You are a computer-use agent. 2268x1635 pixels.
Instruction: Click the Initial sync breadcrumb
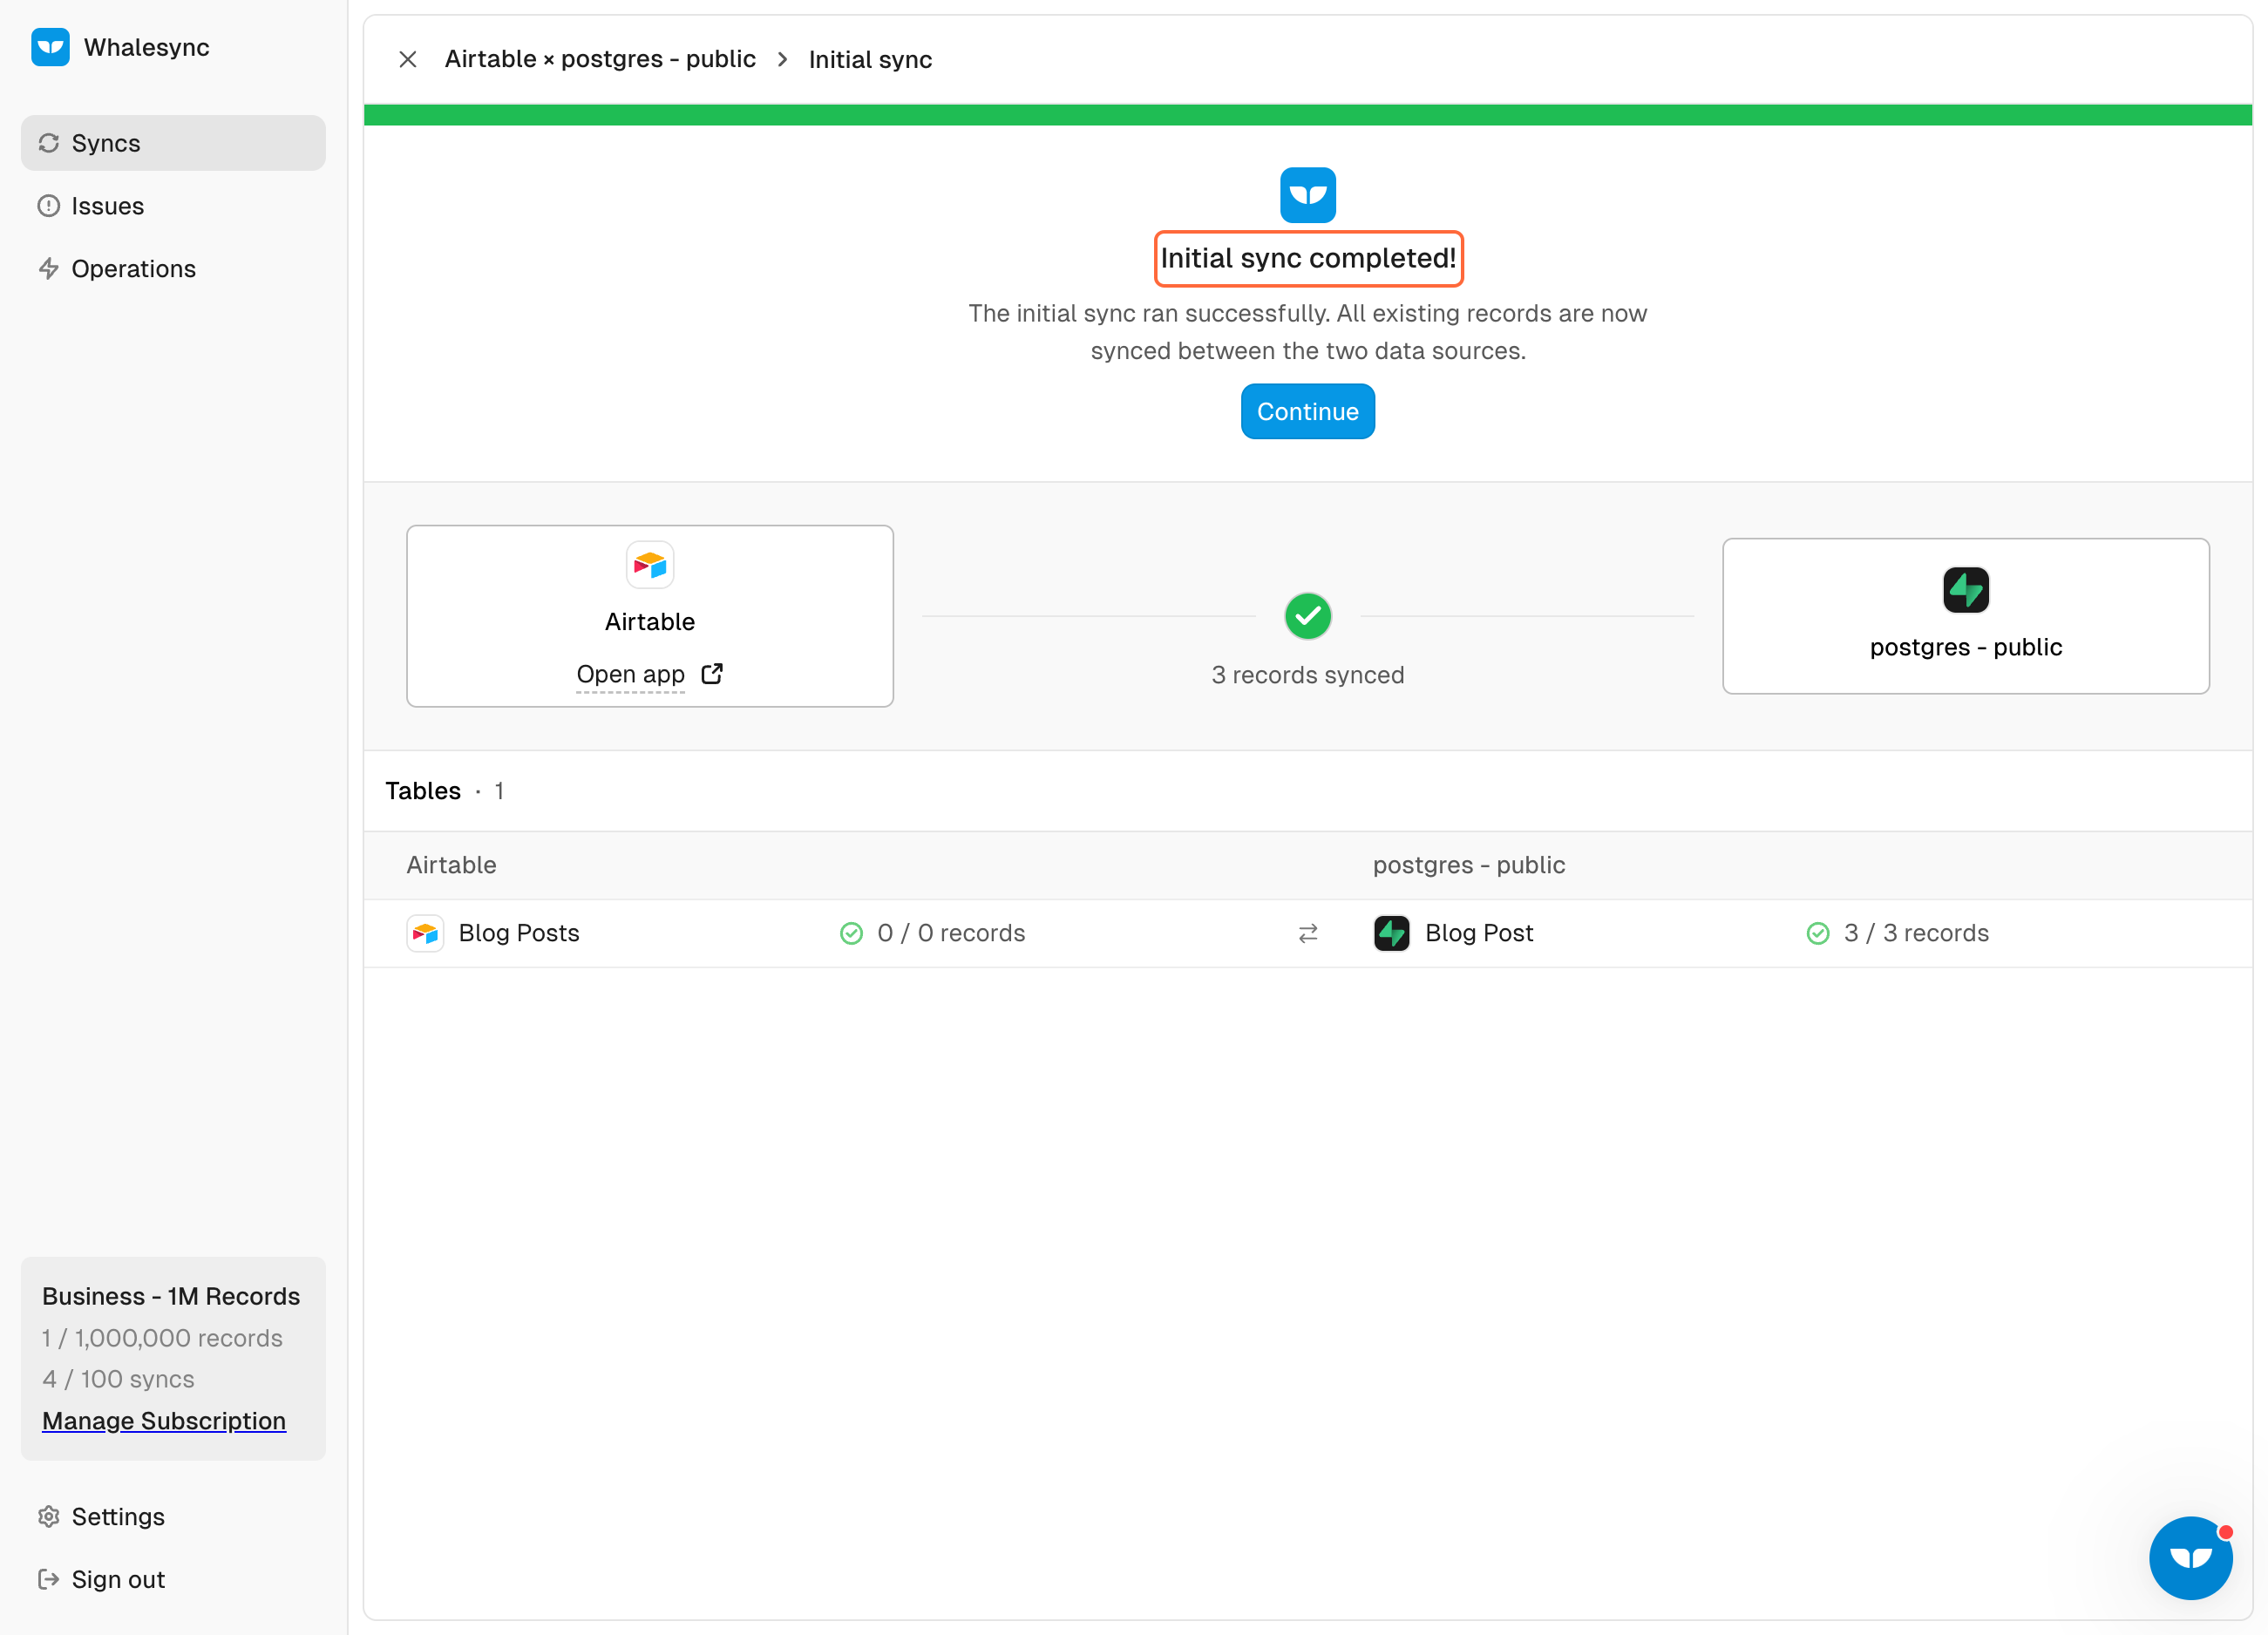point(870,59)
